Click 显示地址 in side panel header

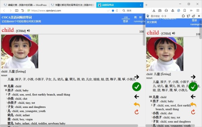pos(155,16)
